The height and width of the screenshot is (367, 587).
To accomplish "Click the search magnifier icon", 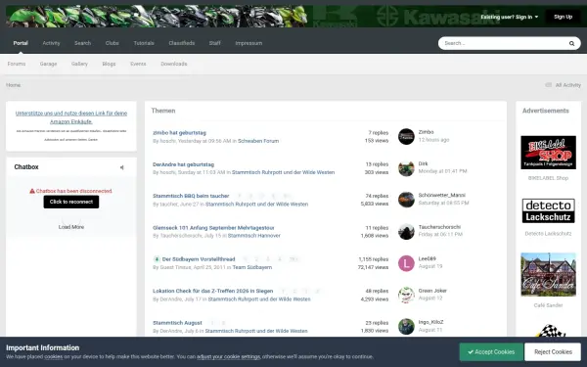I will tap(571, 43).
